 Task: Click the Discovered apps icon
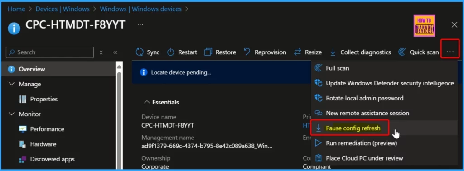(x=23, y=160)
